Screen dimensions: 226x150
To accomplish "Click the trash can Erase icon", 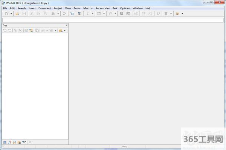I will pyautogui.click(x=166, y=13).
